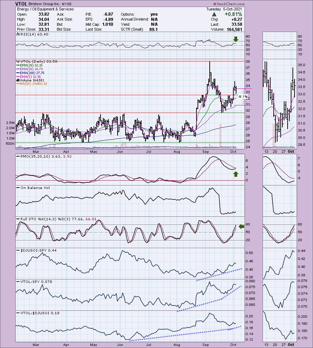Open the StockCharts.com copyright link
This screenshot has height=348, width=313.
[229, 4]
